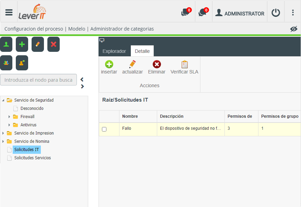Click the red X delete-category button
This screenshot has width=301, height=207.
pyautogui.click(x=53, y=44)
